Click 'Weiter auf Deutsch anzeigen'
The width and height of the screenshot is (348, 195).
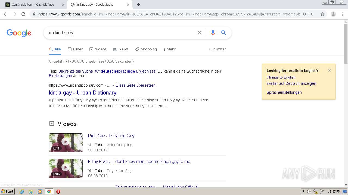pyautogui.click(x=291, y=83)
